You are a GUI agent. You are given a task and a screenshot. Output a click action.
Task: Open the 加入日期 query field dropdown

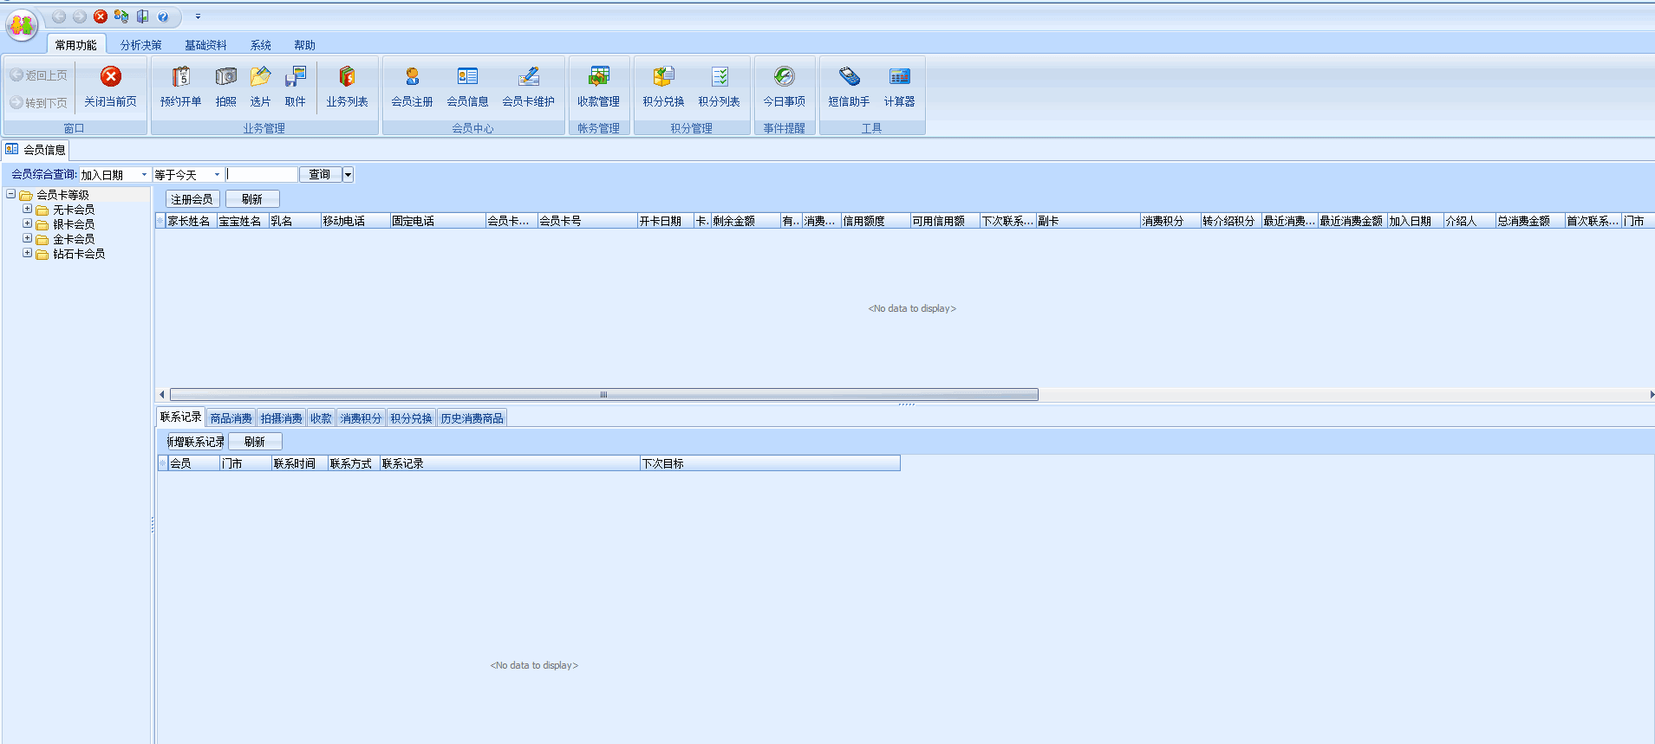click(144, 175)
